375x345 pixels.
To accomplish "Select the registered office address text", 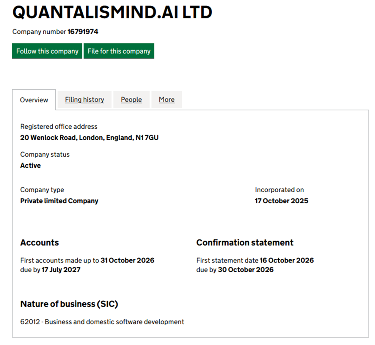I will [89, 138].
